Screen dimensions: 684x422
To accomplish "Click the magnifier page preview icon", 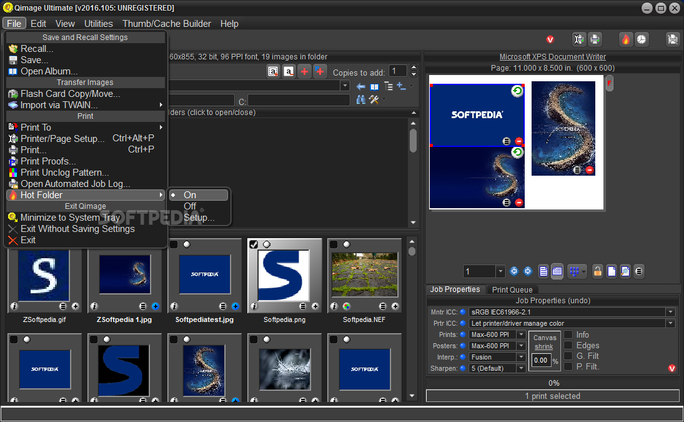I will coord(625,271).
